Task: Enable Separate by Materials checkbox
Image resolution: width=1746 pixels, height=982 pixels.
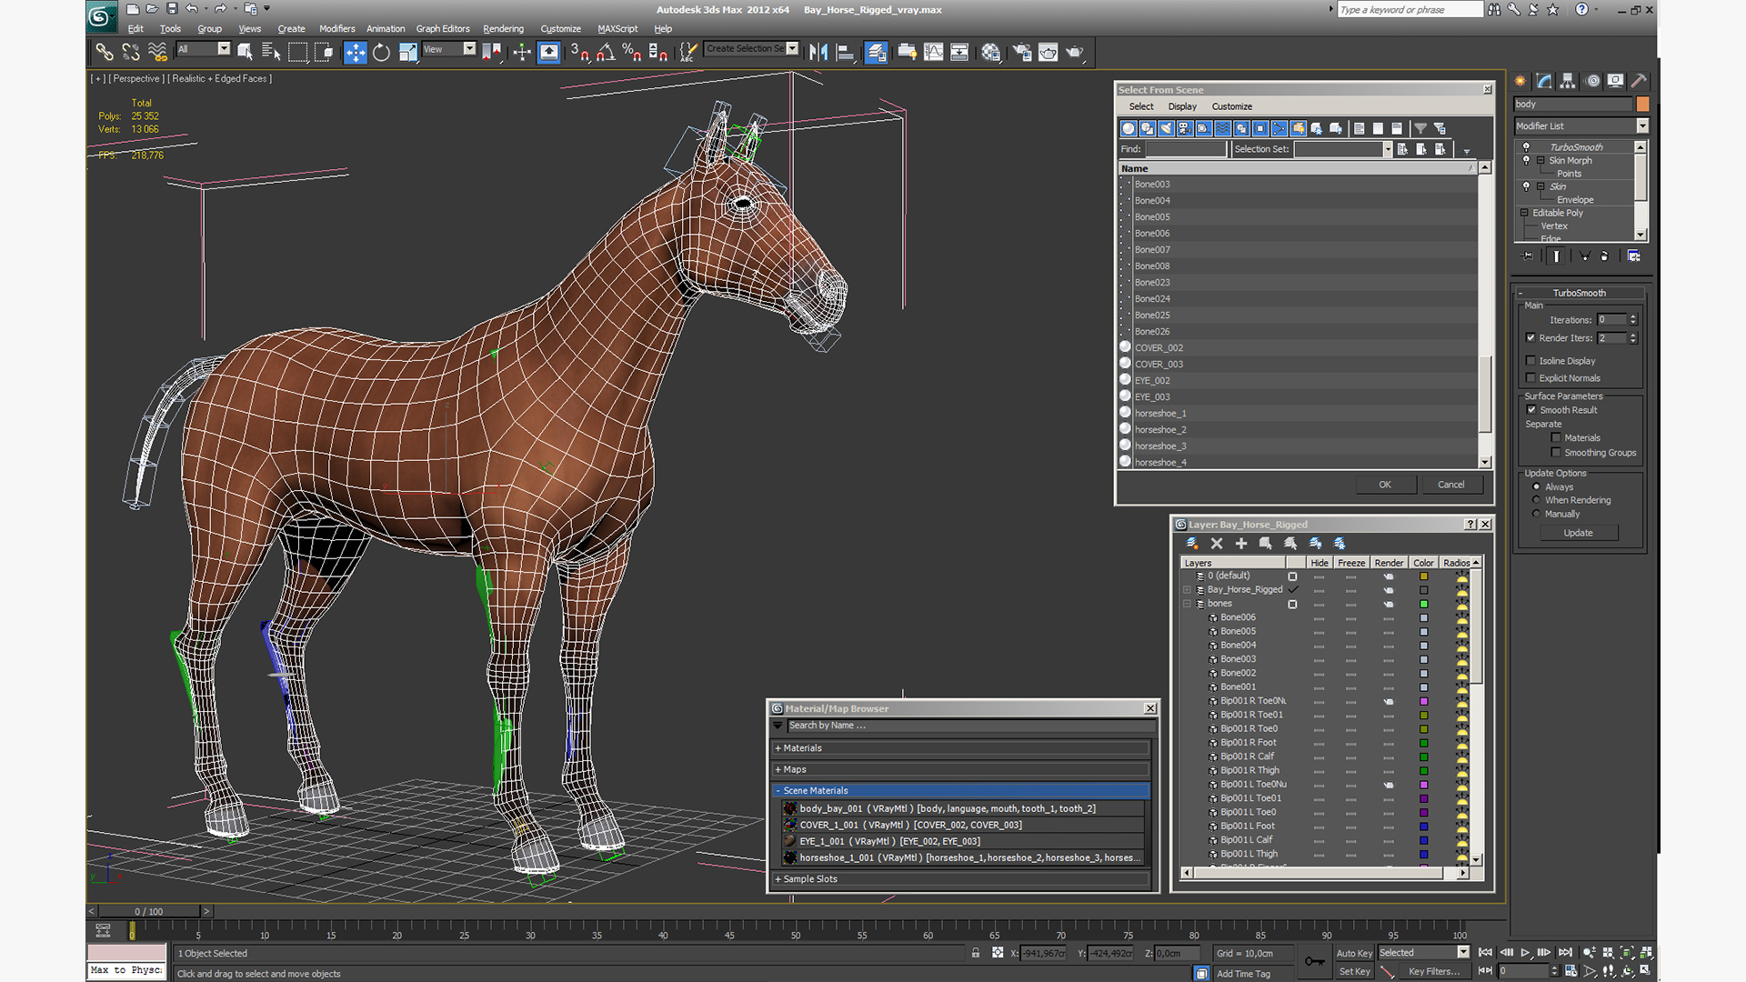Action: (x=1556, y=438)
